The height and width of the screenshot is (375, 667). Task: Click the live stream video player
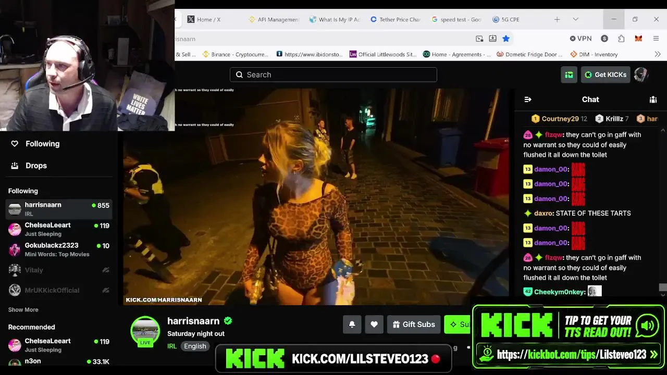316,196
